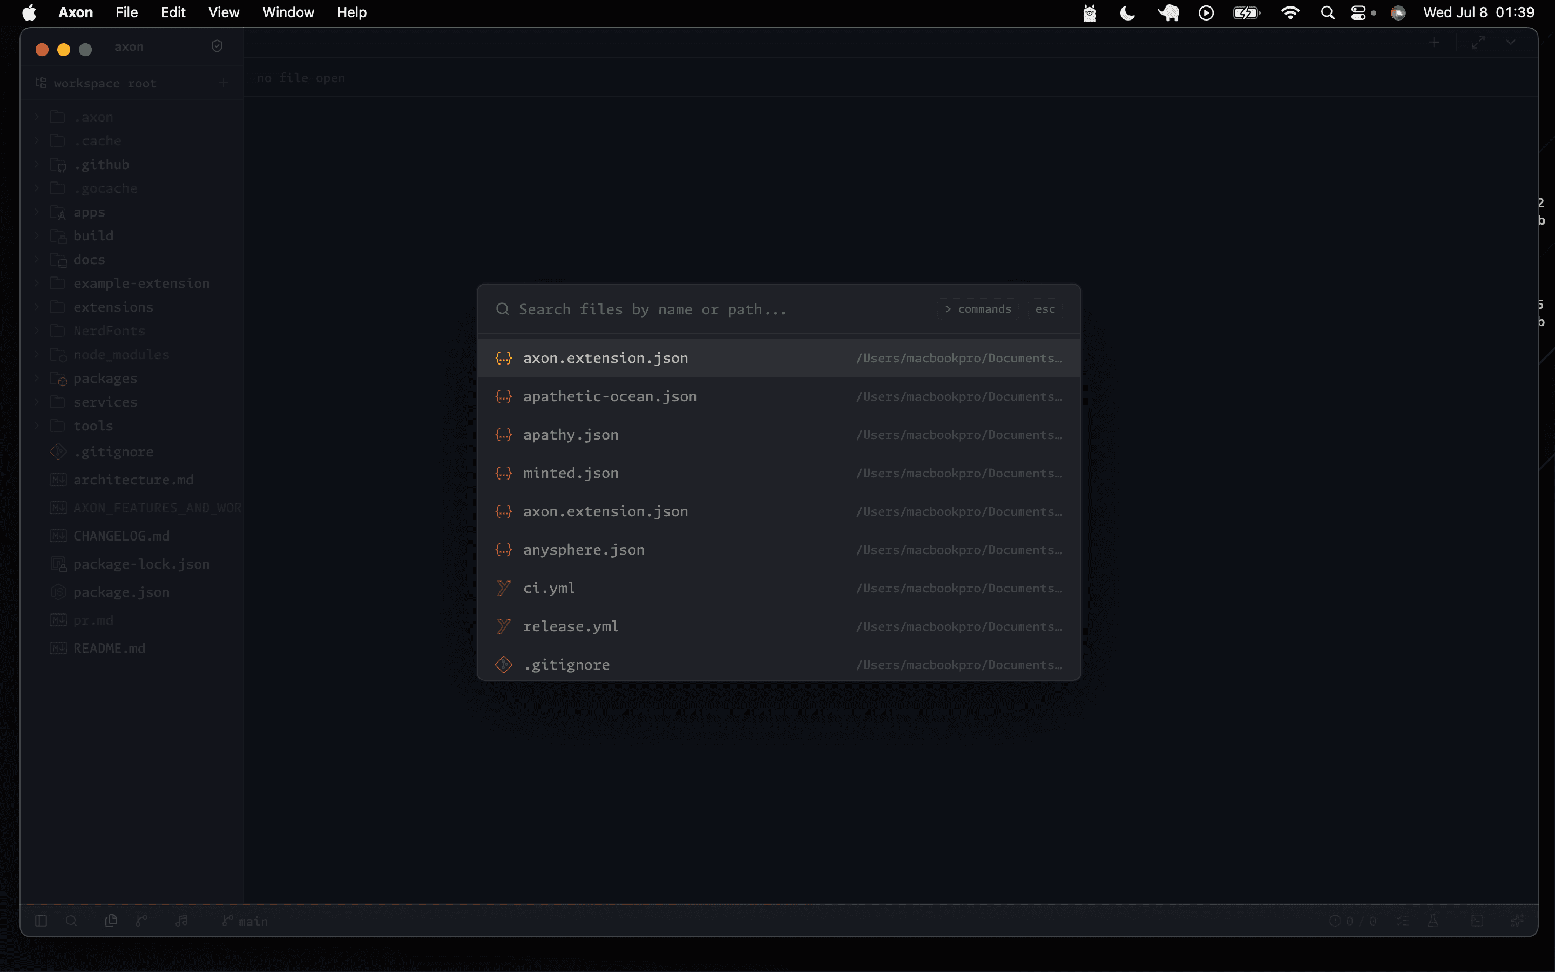Click the Wi-Fi icon in menu bar
The height and width of the screenshot is (972, 1555).
click(x=1289, y=12)
